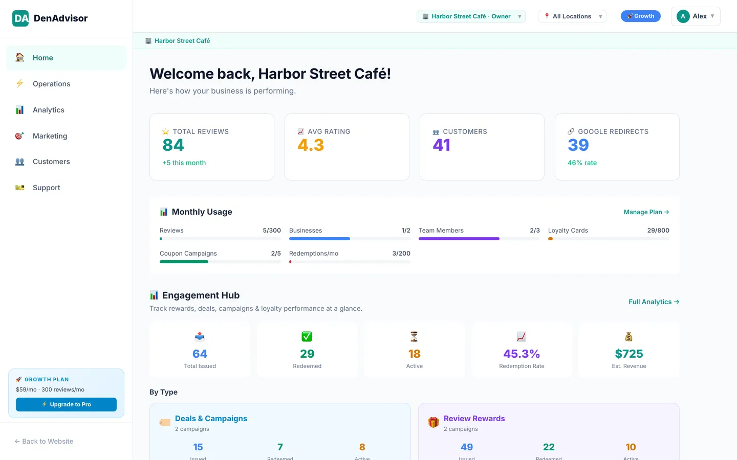Screen dimensions: 737x460
Task: Click the money bag Est. Revenue icon
Action: (x=629, y=336)
